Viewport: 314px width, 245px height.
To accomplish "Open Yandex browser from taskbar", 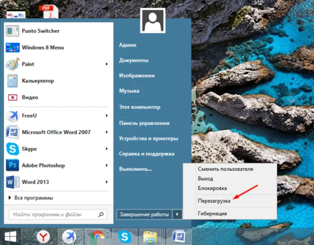I will (x=43, y=237).
